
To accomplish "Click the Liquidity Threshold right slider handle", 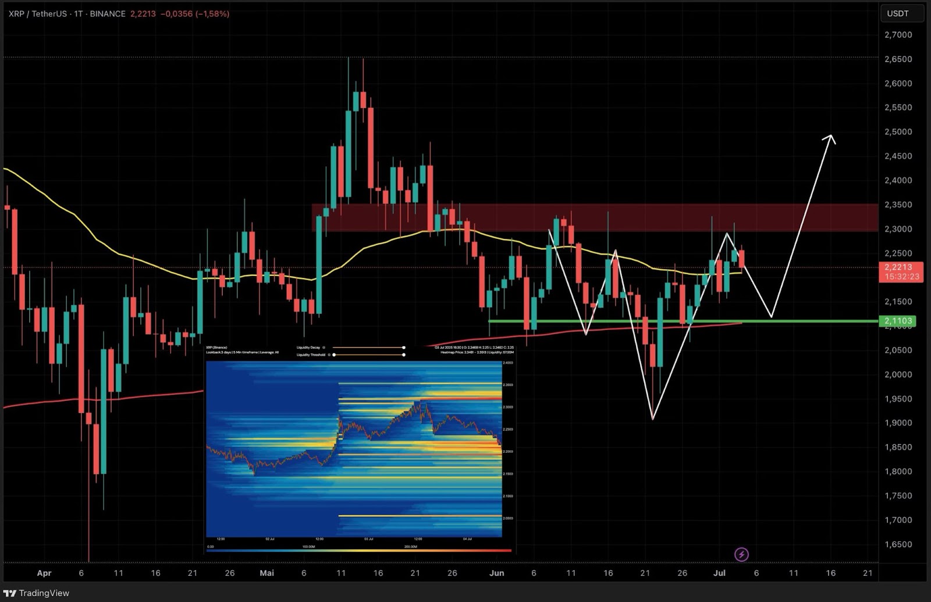I will point(404,354).
